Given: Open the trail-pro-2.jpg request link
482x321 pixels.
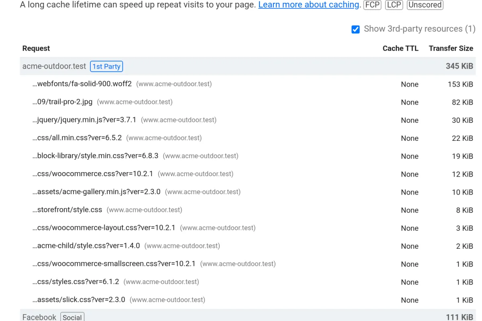Looking at the screenshot, I should [x=62, y=102].
